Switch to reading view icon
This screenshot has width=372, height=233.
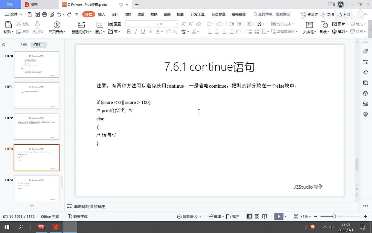pyautogui.click(x=264, y=216)
